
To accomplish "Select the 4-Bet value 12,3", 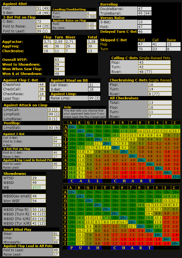I will (x=57, y=145).
